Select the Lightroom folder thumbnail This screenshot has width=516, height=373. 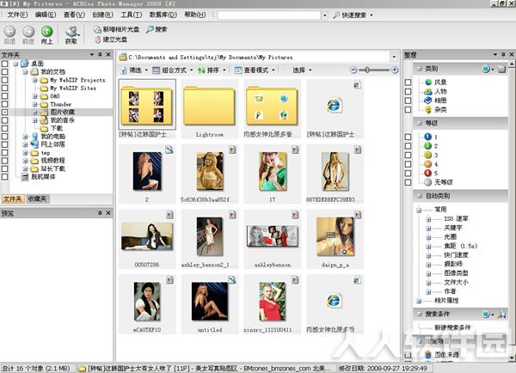209,108
